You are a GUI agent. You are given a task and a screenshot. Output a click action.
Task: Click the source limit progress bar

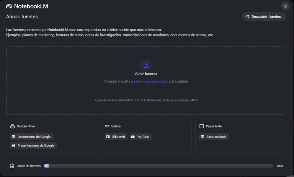click(158, 166)
